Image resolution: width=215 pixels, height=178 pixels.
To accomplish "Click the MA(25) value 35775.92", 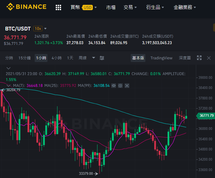I will [68, 86].
